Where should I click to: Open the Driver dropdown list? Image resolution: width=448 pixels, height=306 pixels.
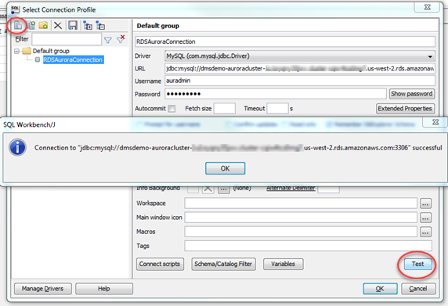tap(430, 56)
